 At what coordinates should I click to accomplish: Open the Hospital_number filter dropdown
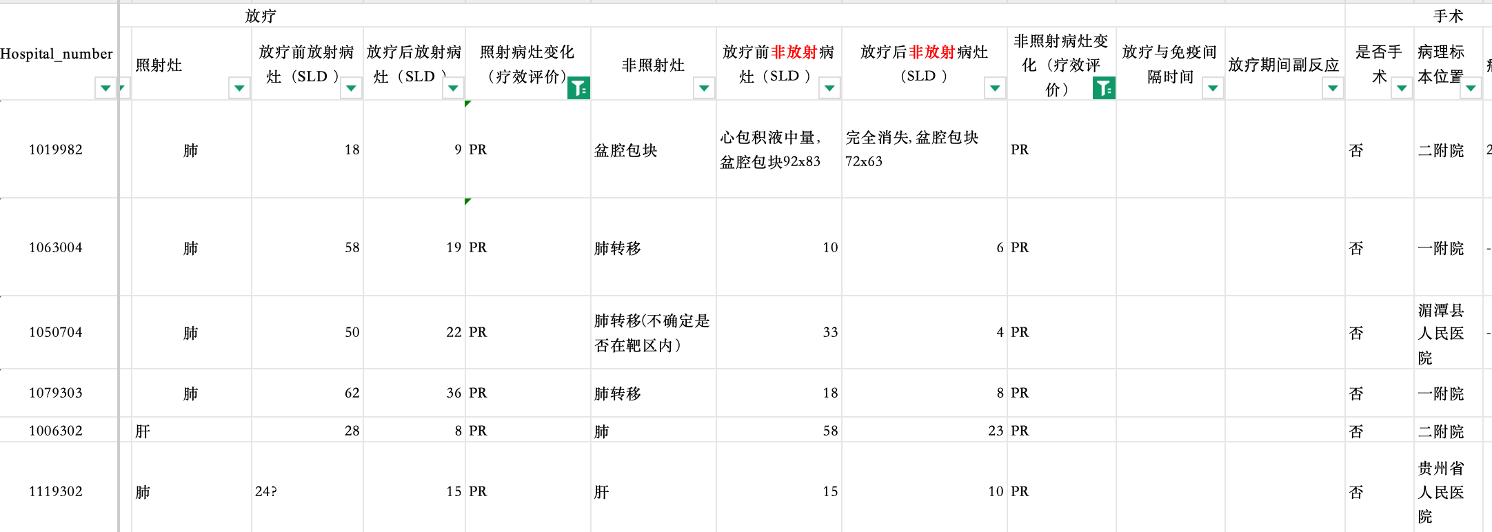pyautogui.click(x=105, y=88)
